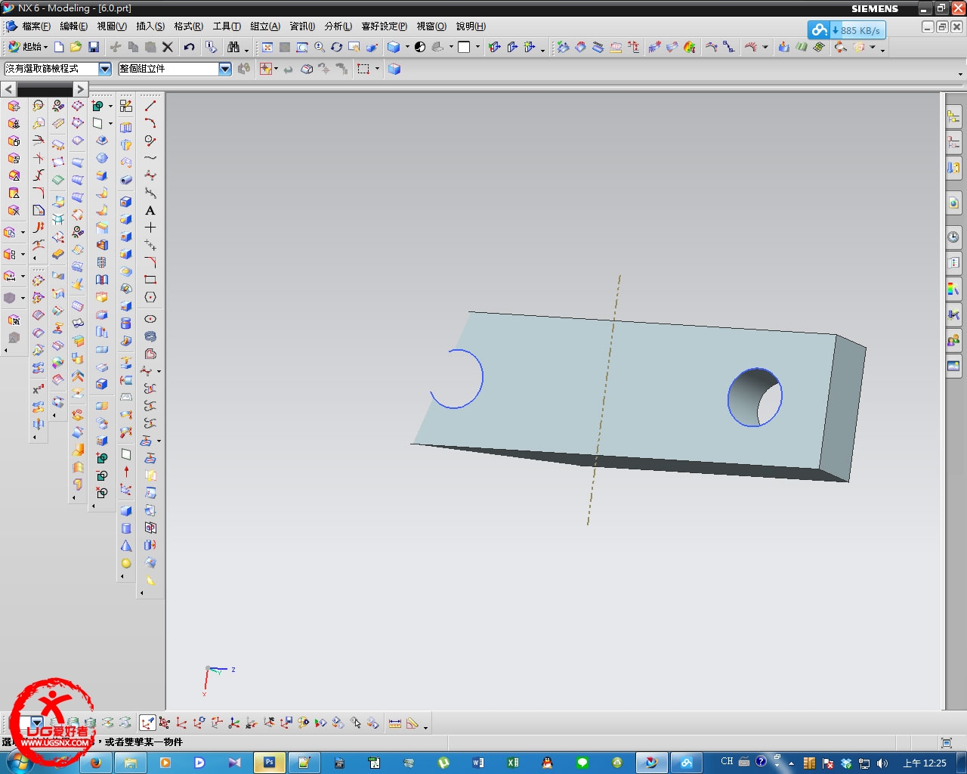Click the binoculars Find icon
This screenshot has height=774, width=967.
(x=233, y=47)
